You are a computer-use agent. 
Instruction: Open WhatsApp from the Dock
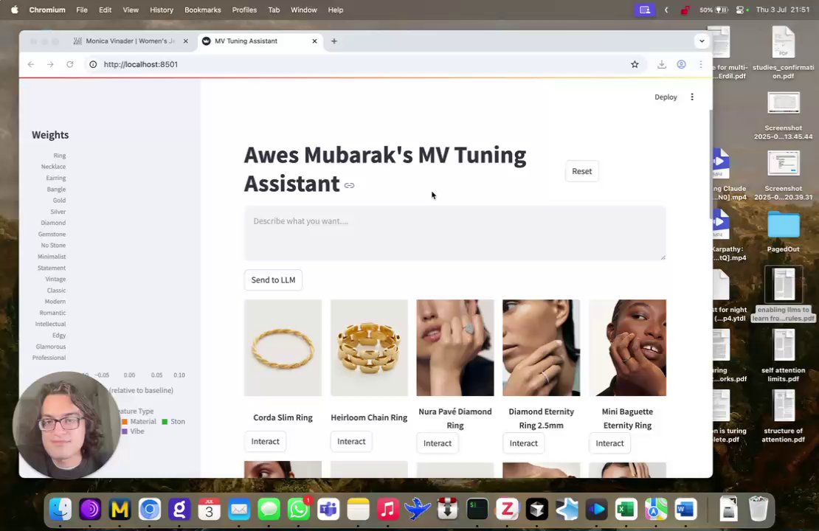299,509
